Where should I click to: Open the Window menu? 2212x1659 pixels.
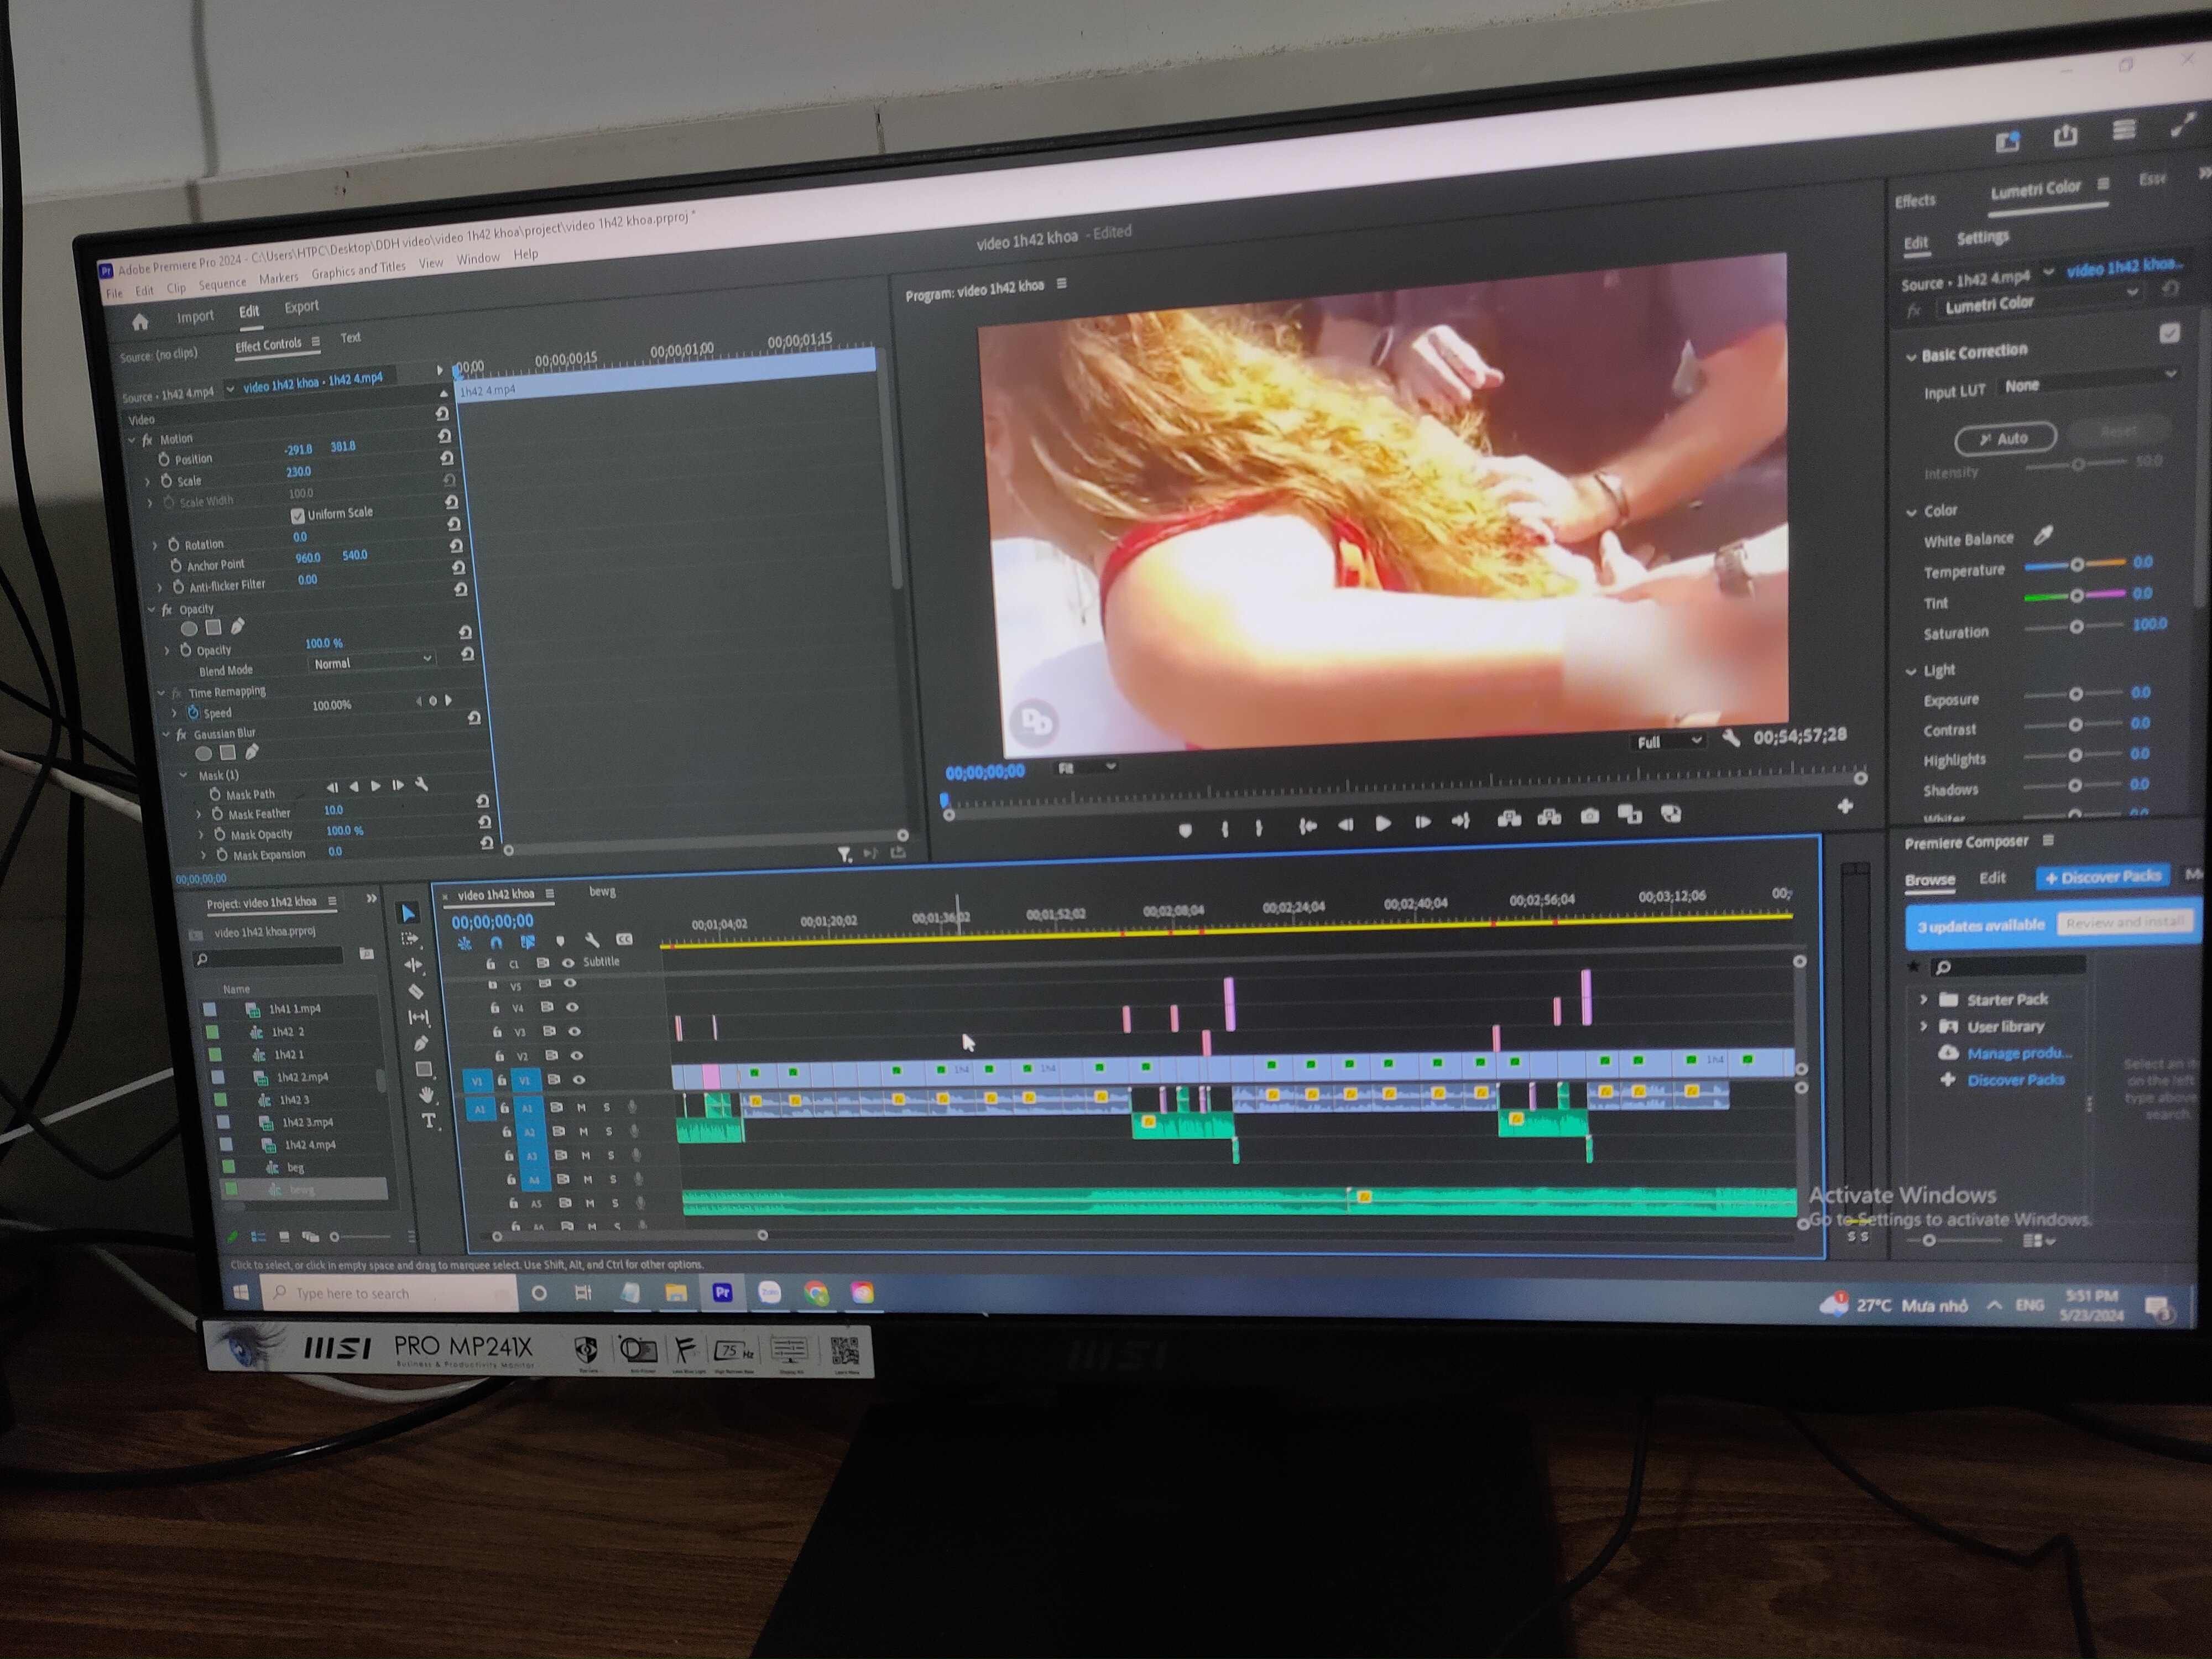pos(478,259)
